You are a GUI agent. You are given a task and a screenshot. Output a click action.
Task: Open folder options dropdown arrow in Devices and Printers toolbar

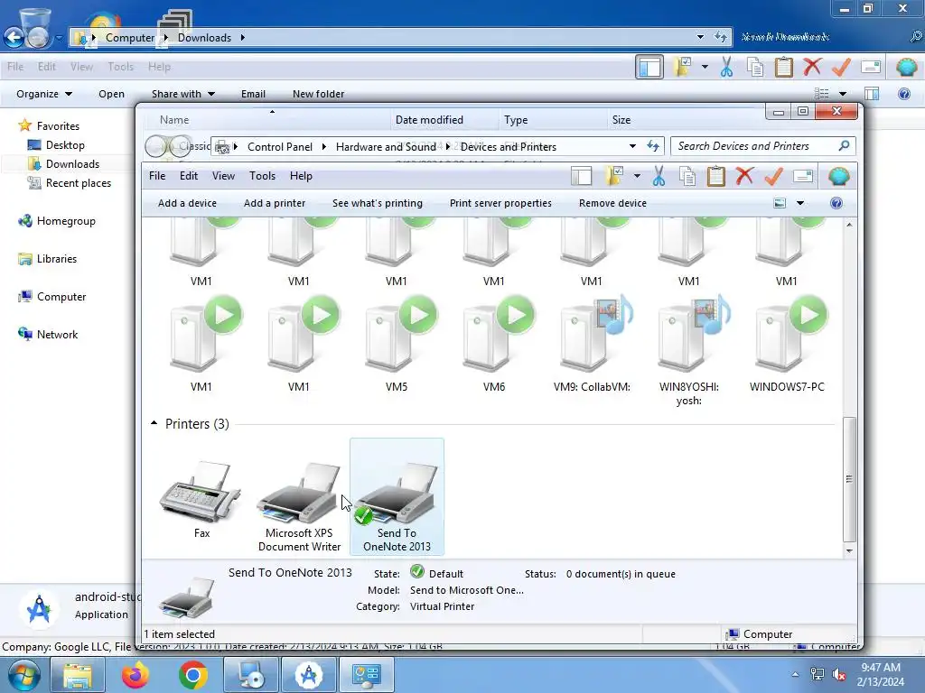(637, 176)
